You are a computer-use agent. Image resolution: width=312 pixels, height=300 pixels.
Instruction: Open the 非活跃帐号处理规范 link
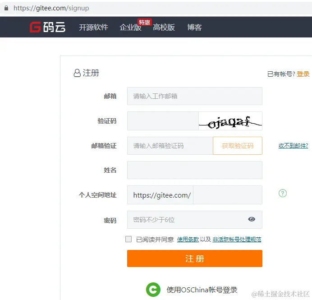(x=237, y=239)
